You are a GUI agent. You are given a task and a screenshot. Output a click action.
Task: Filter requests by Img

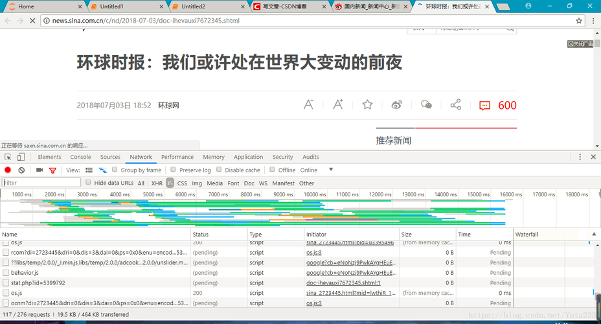(197, 183)
